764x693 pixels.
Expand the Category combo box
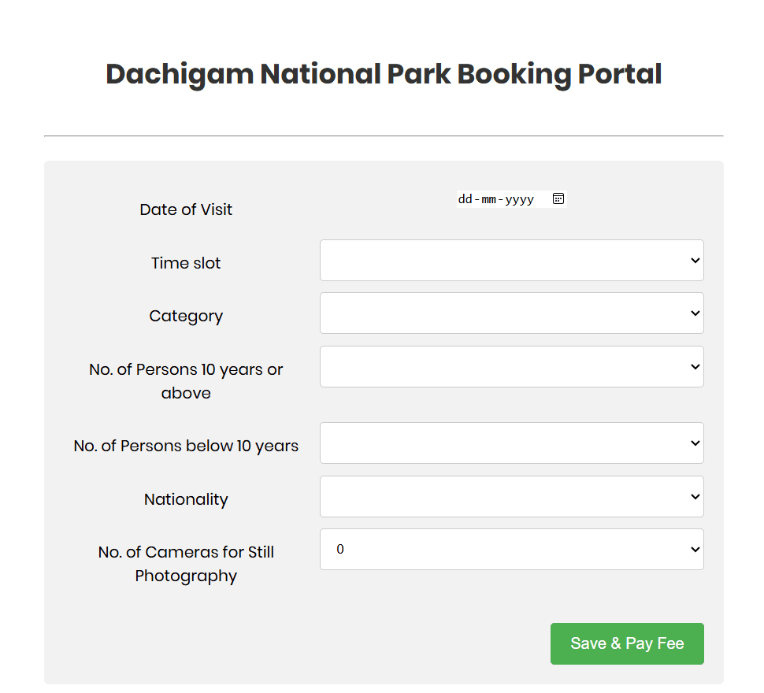click(x=511, y=313)
